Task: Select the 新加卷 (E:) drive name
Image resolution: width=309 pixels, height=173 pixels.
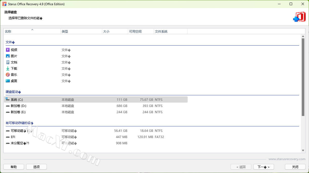Action: click(x=18, y=112)
